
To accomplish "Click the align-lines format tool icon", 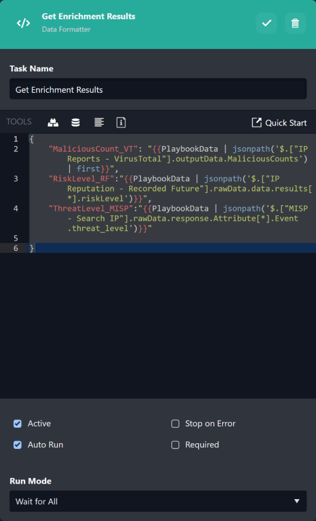I will [99, 123].
